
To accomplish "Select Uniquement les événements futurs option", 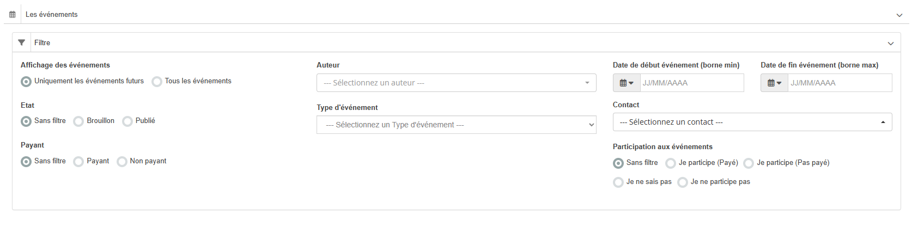I will [26, 82].
